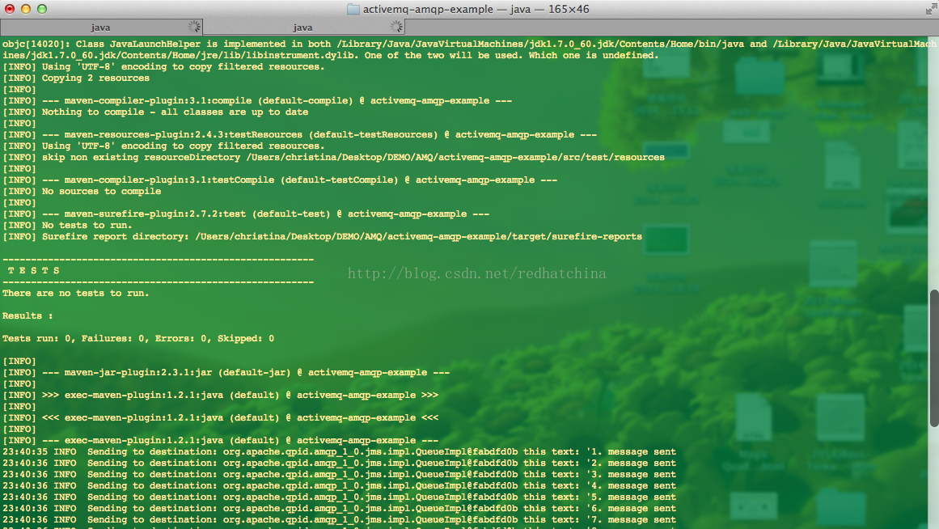Image resolution: width=939 pixels, height=529 pixels.
Task: Click the 'No tests to run.' line
Action: pyautogui.click(x=68, y=225)
